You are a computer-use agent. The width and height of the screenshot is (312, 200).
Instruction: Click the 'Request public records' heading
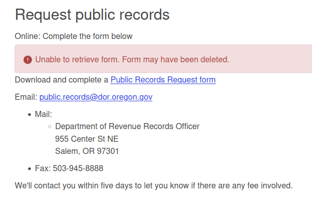[x=92, y=15]
